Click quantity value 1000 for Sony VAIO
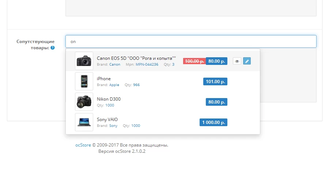The width and height of the screenshot is (329, 171). (x=136, y=125)
